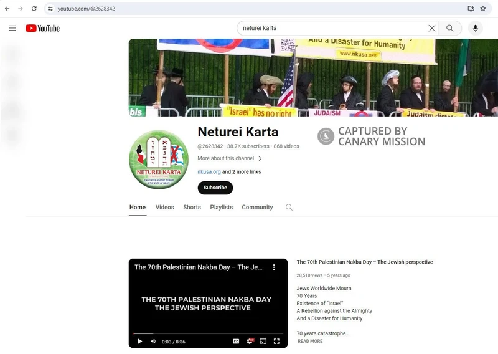View site information icon in address bar
Viewport: 498px width, 354px height.
pos(50,9)
